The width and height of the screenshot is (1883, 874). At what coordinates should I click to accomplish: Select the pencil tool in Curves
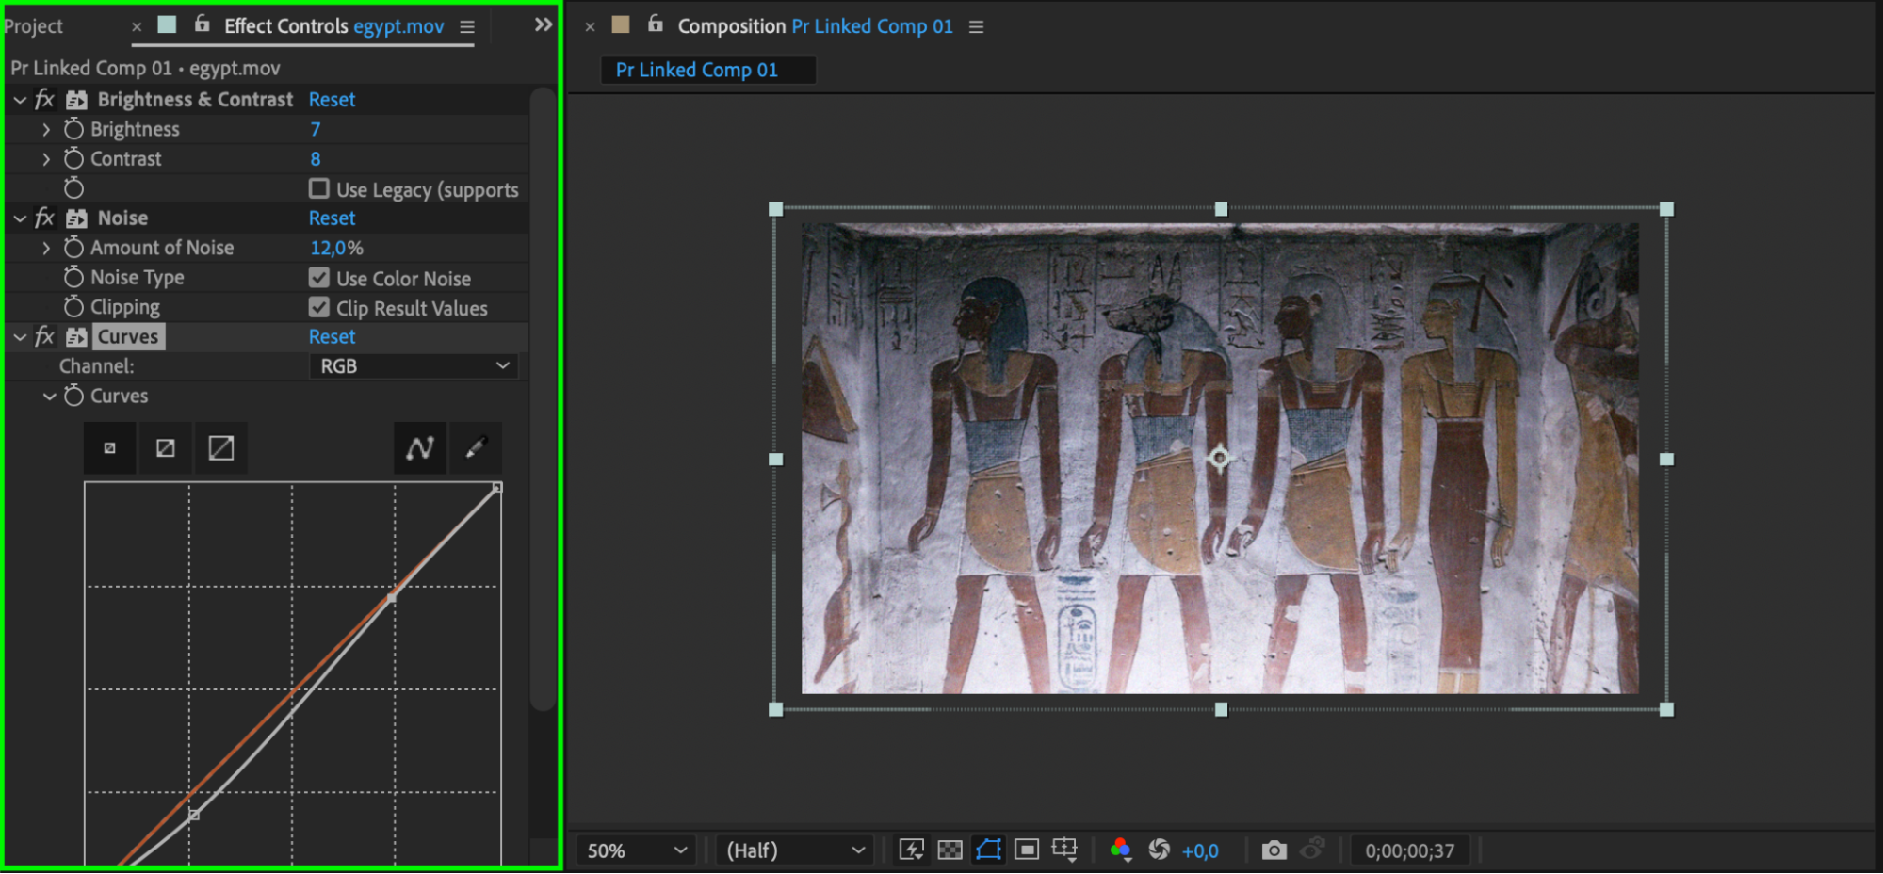(476, 448)
